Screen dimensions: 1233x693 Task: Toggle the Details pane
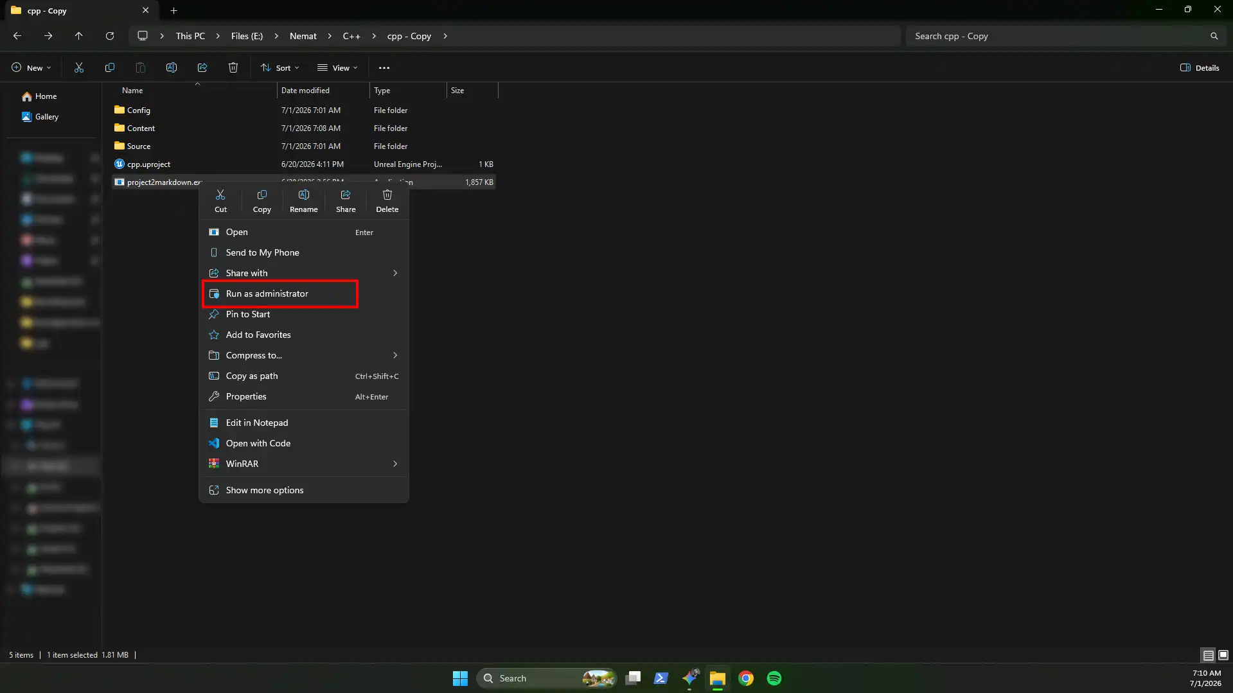[x=1200, y=67]
